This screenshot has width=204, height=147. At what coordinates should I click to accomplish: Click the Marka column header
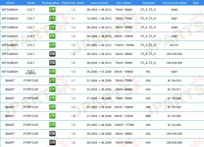(x=10, y=3)
